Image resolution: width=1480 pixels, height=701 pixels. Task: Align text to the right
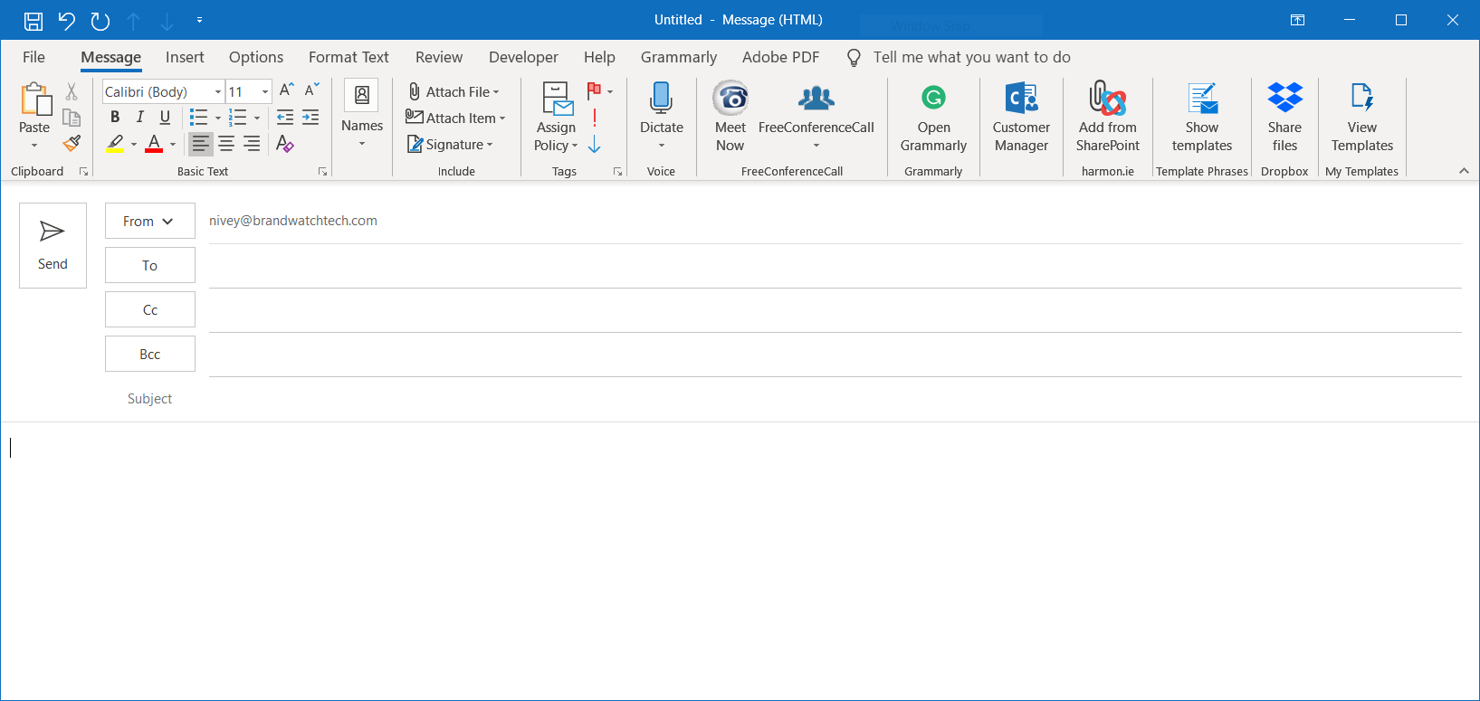click(x=252, y=143)
